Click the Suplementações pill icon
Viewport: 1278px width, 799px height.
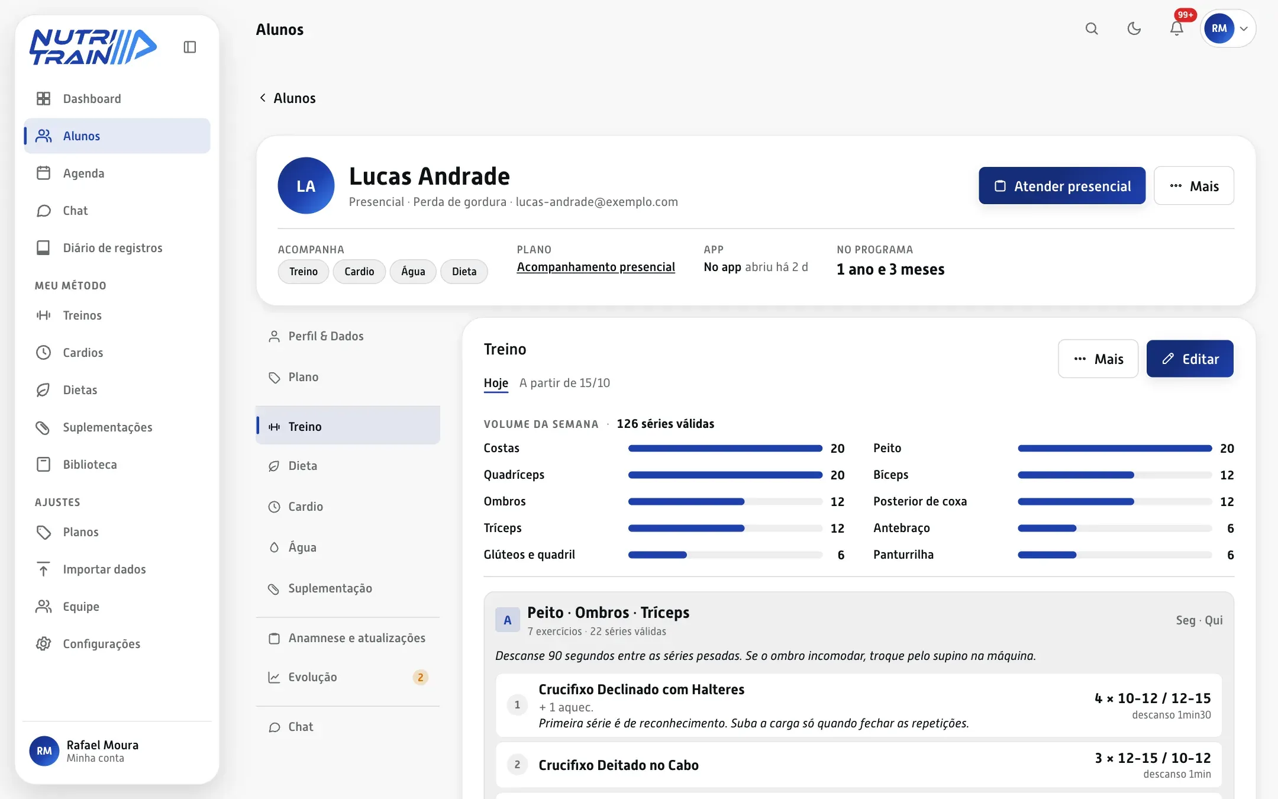[x=43, y=427]
